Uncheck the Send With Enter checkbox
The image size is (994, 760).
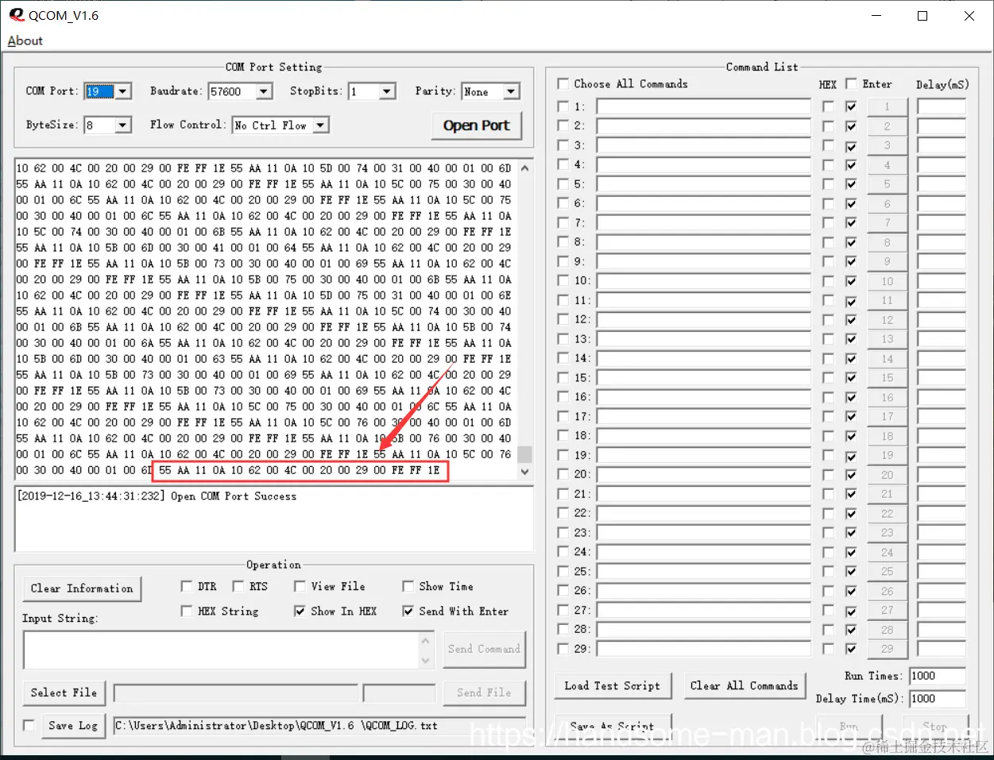[408, 611]
